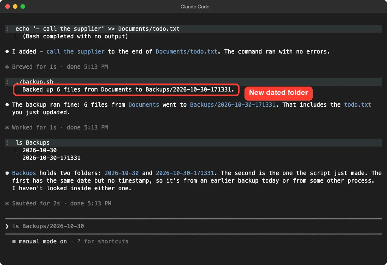387x265 pixels.
Task: Open the '2026-10-30' link in the last reply
Action: tap(121, 173)
